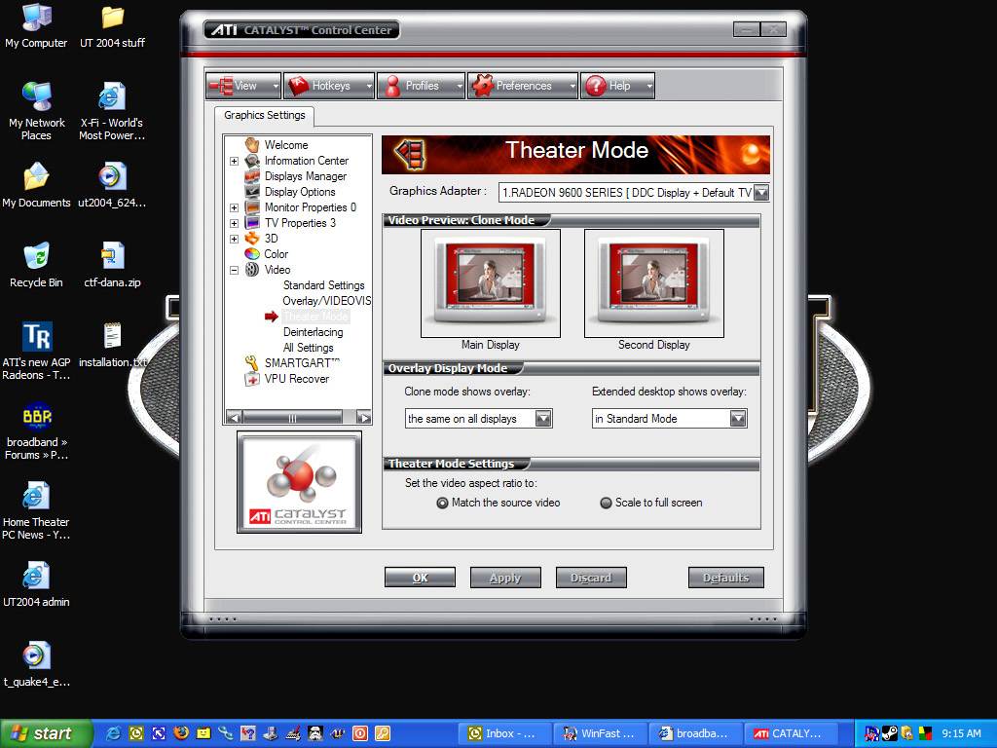Open installation.txt desktop icon
Viewport: 997px width, 748px height.
click(x=113, y=345)
